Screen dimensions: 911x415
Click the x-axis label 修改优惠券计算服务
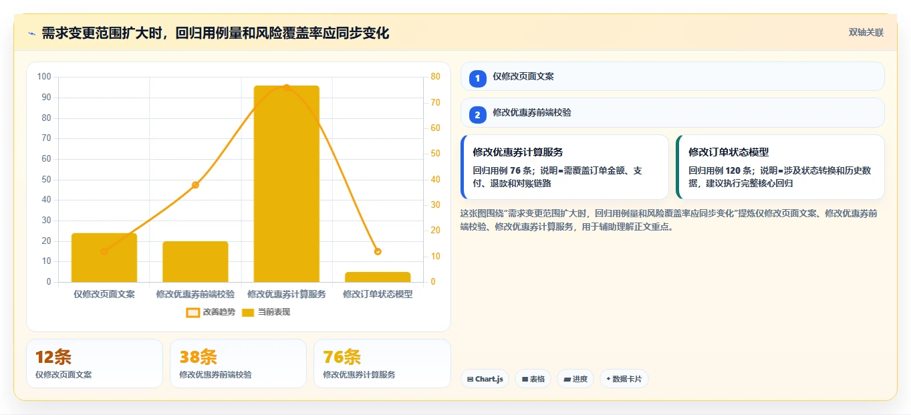286,294
